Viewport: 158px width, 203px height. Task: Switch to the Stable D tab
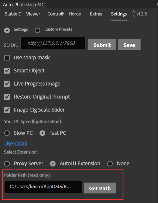pos(13,14)
